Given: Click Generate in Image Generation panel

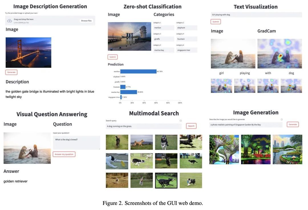Looking at the screenshot, I should [x=293, y=124].
